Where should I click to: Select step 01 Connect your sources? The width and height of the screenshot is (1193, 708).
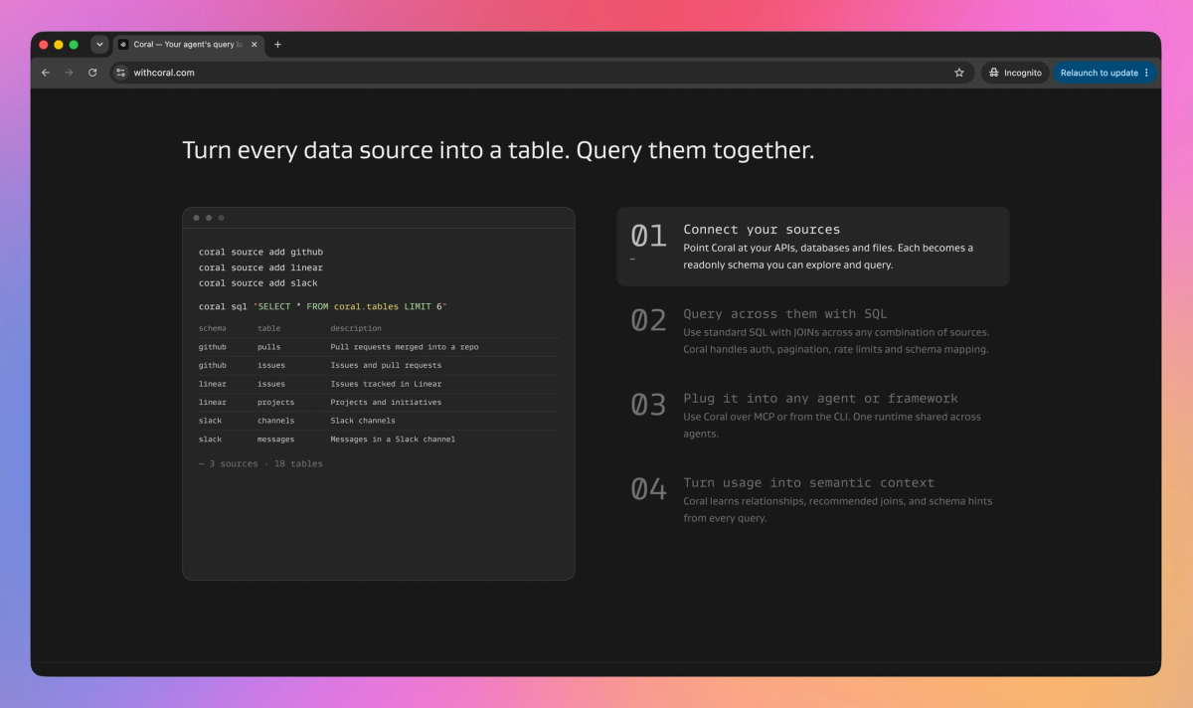click(812, 247)
